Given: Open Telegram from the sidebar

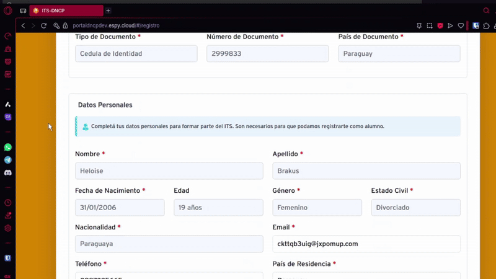Looking at the screenshot, I should (x=8, y=160).
